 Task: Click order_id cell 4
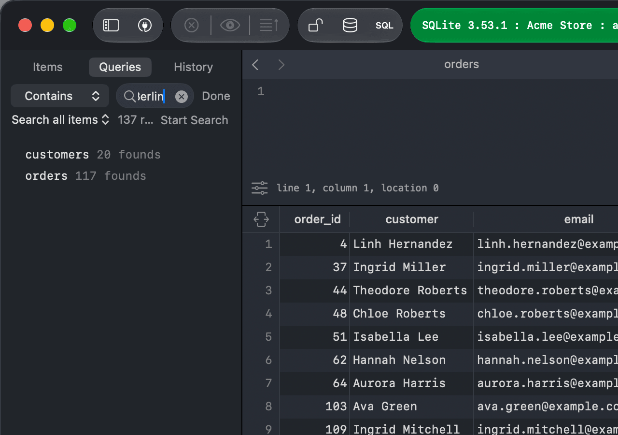[315, 244]
